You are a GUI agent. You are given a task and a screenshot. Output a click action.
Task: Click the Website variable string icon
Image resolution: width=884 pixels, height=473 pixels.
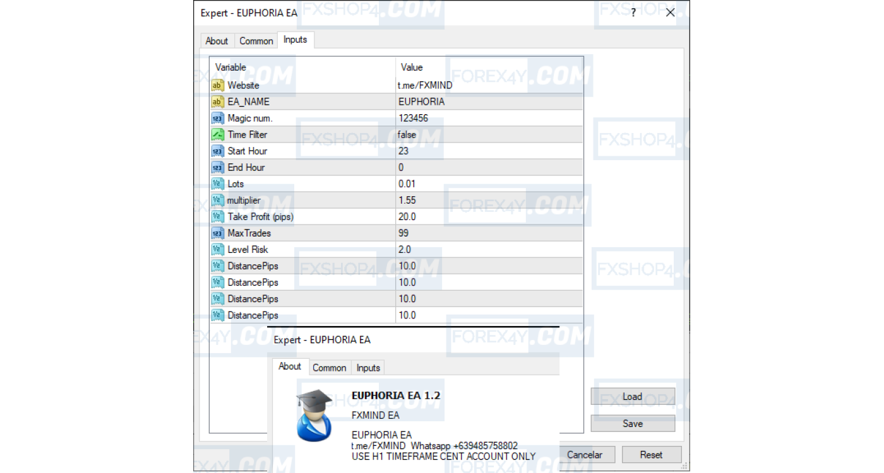[x=217, y=86]
